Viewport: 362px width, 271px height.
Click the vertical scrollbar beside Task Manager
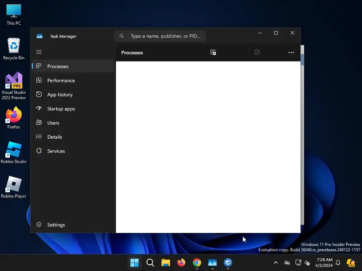click(303, 135)
